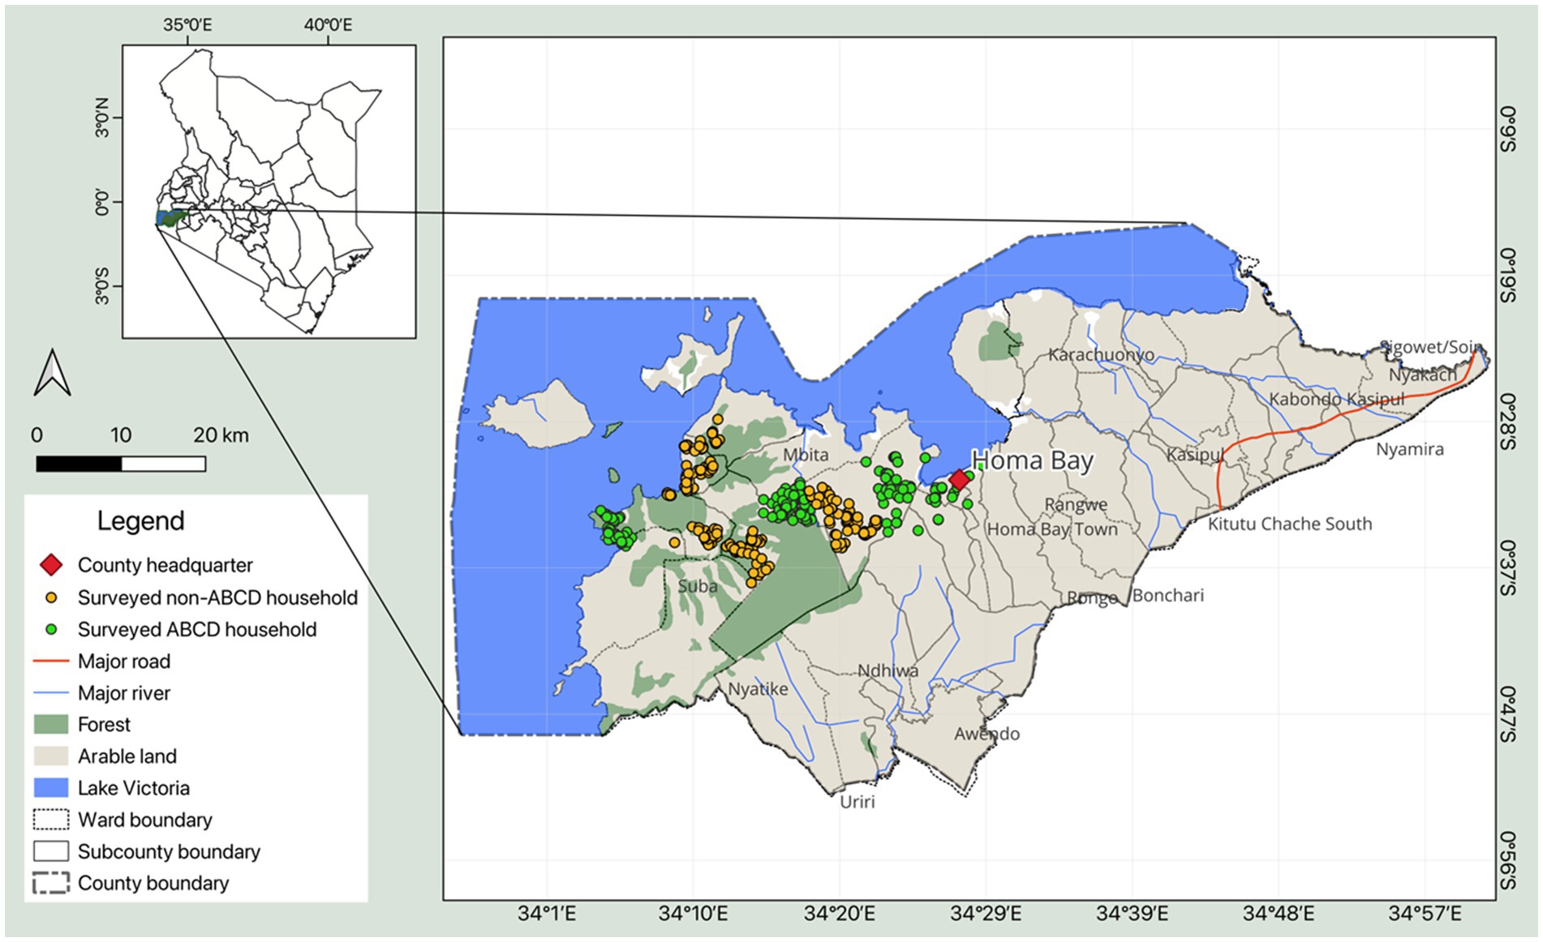Click the black-and-white scale bar
1543x942 pixels.
coord(121,464)
